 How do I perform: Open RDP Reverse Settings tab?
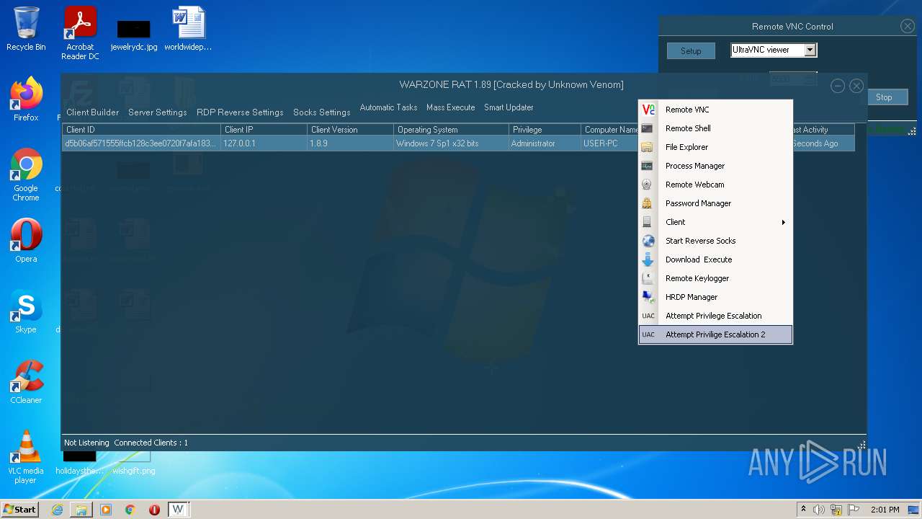tap(240, 112)
